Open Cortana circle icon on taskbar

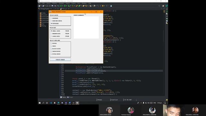47,103
